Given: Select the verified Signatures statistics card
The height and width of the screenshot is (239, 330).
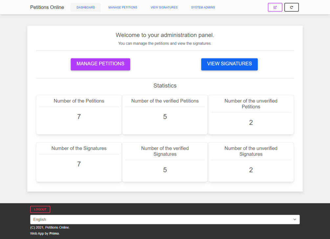Looking at the screenshot, I should 165,162.
